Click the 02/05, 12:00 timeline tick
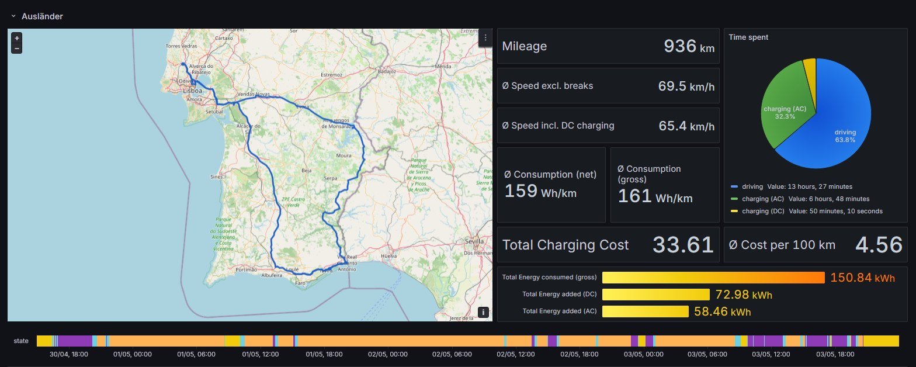 tap(515, 354)
